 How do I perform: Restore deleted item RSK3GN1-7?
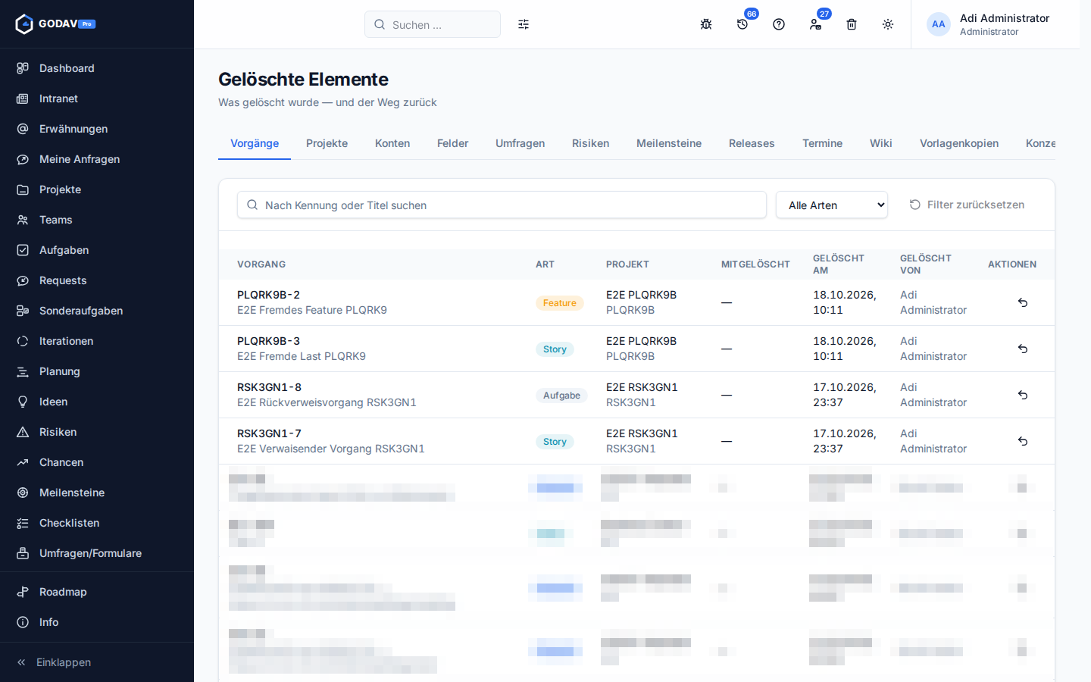[x=1023, y=441]
